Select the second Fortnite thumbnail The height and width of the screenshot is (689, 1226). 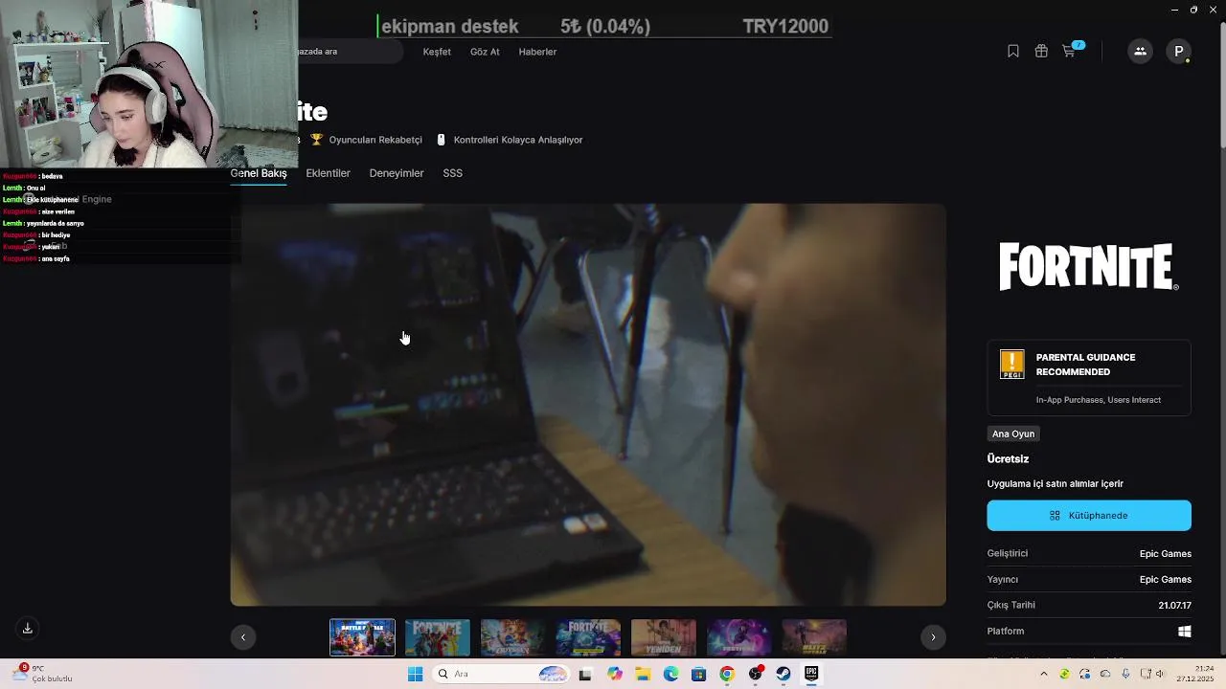pos(438,637)
